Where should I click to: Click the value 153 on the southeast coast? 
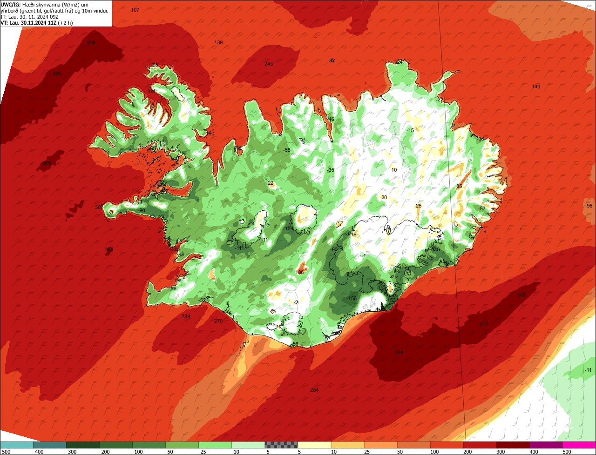pyautogui.click(x=392, y=300)
